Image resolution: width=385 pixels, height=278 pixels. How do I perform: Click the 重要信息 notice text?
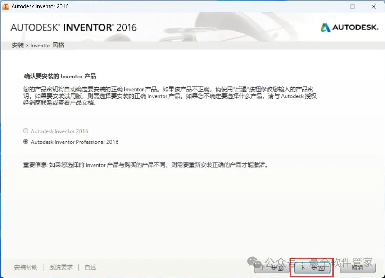coord(145,165)
